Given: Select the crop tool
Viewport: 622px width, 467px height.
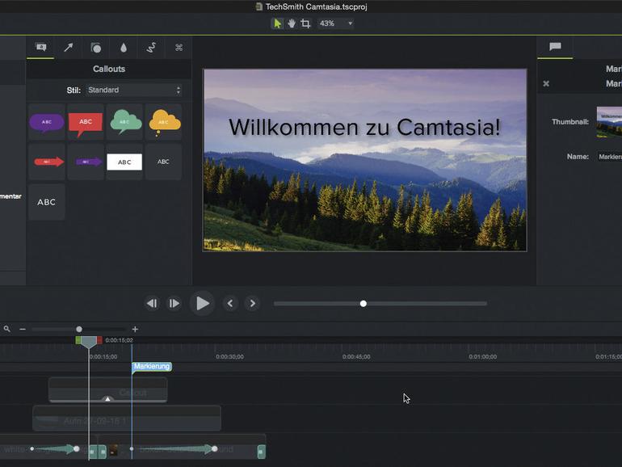Looking at the screenshot, I should (x=305, y=23).
